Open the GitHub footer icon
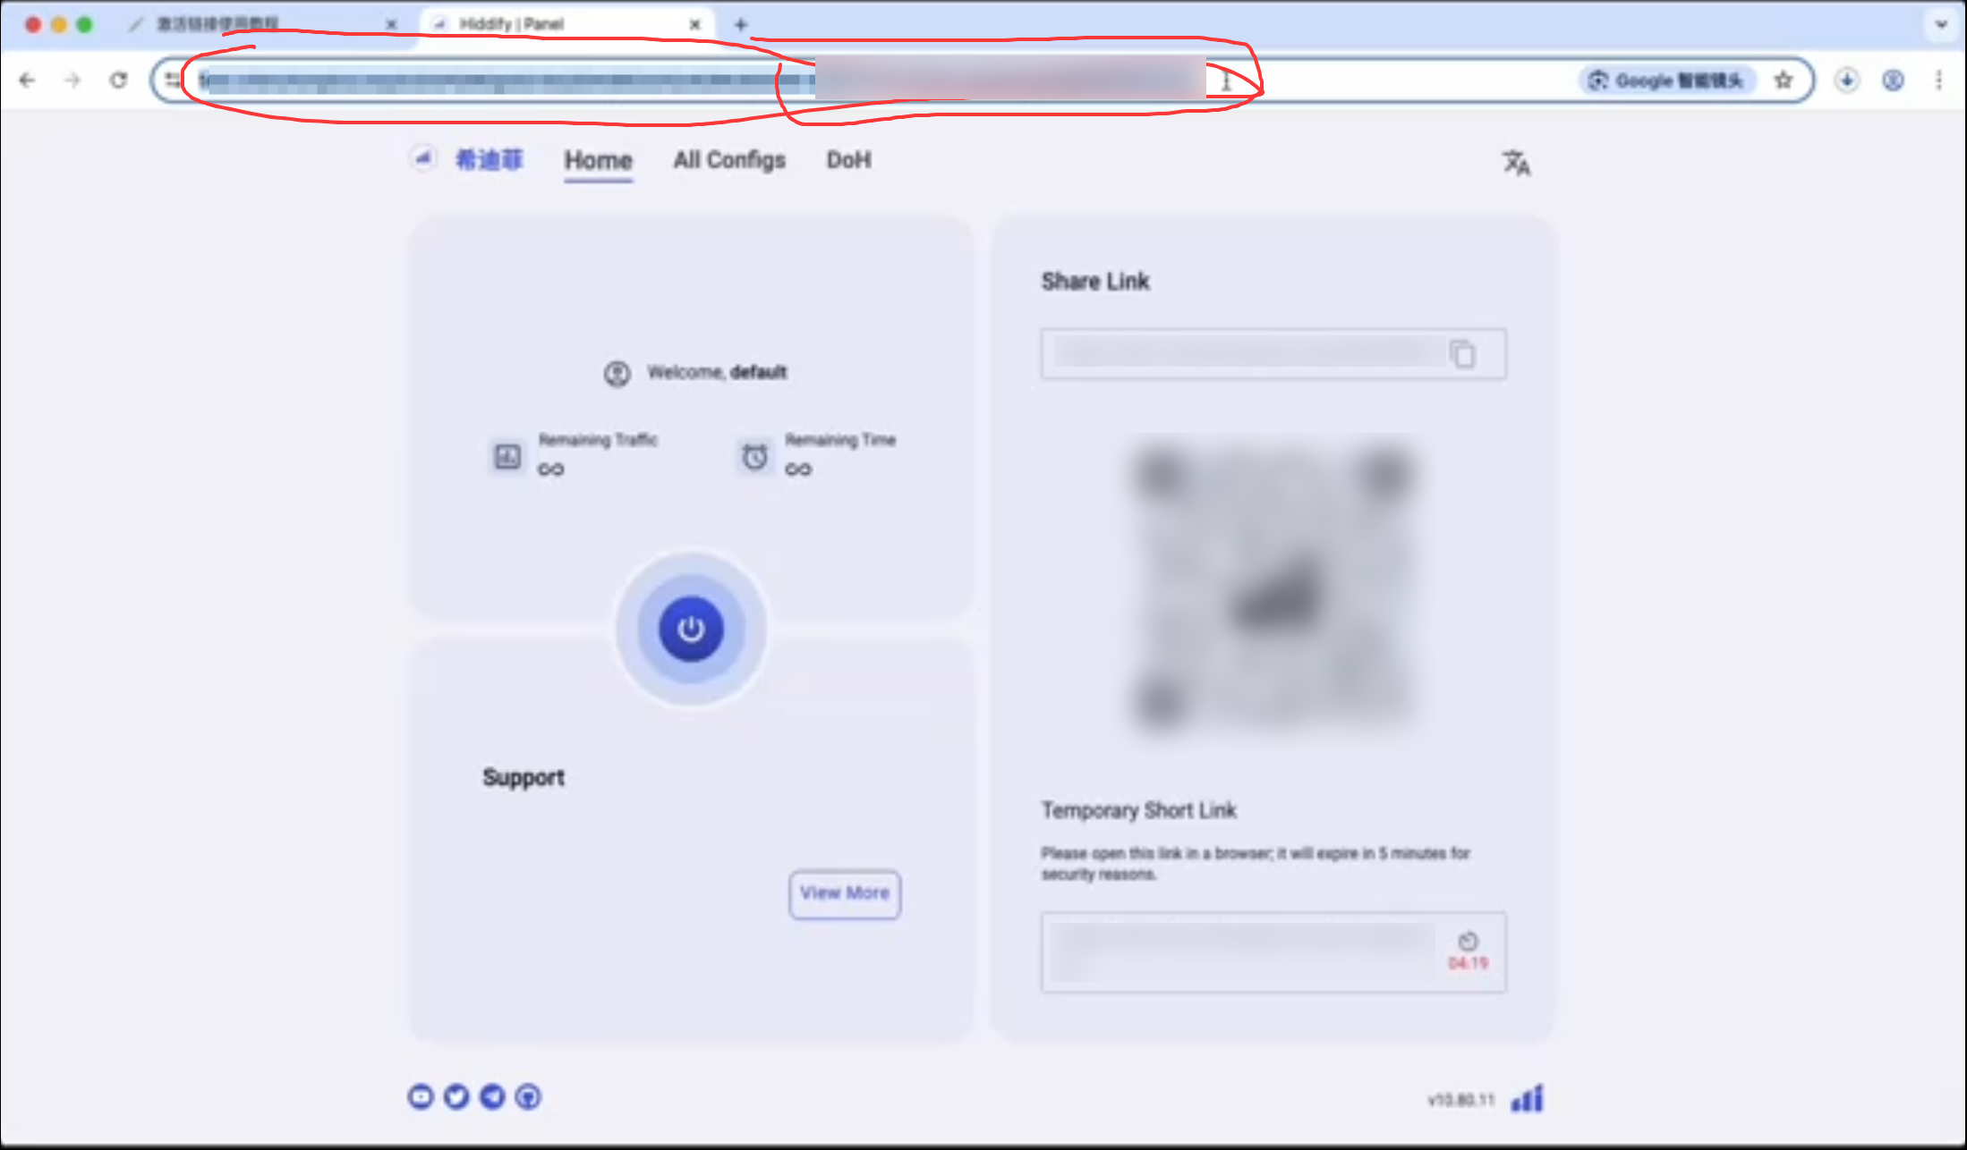 (528, 1096)
